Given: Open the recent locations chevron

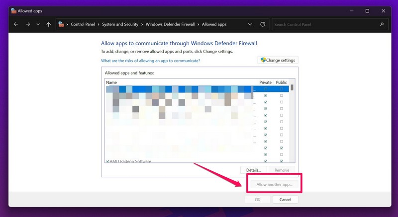Looking at the screenshot, I should point(38,24).
